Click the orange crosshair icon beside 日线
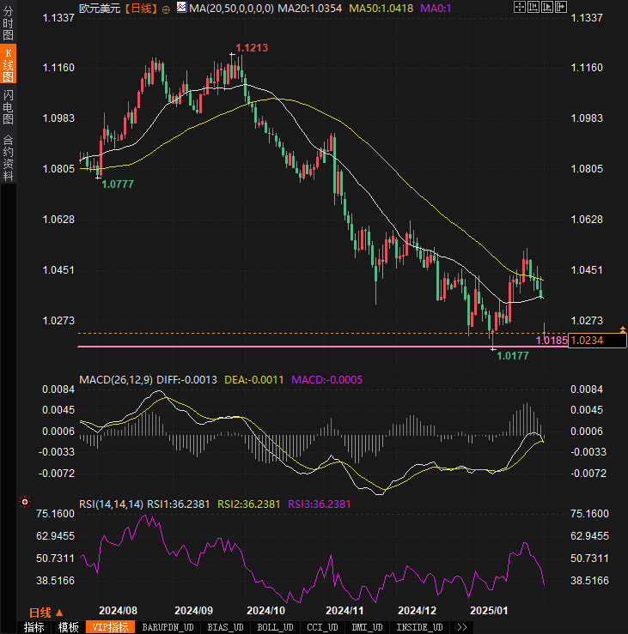Image resolution: width=628 pixels, height=634 pixels. click(166, 9)
